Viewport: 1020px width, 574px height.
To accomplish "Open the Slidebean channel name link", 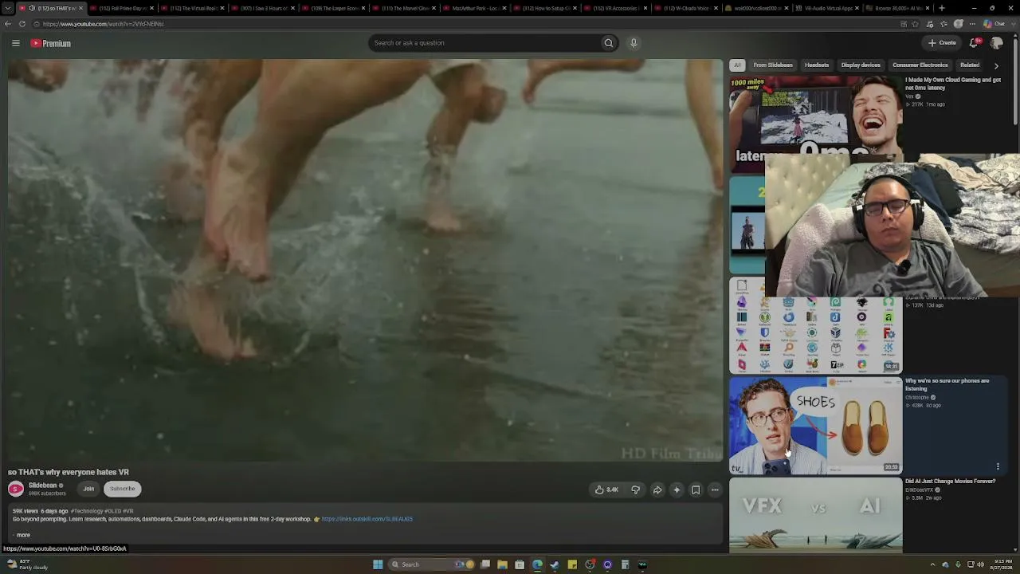I will [x=43, y=486].
